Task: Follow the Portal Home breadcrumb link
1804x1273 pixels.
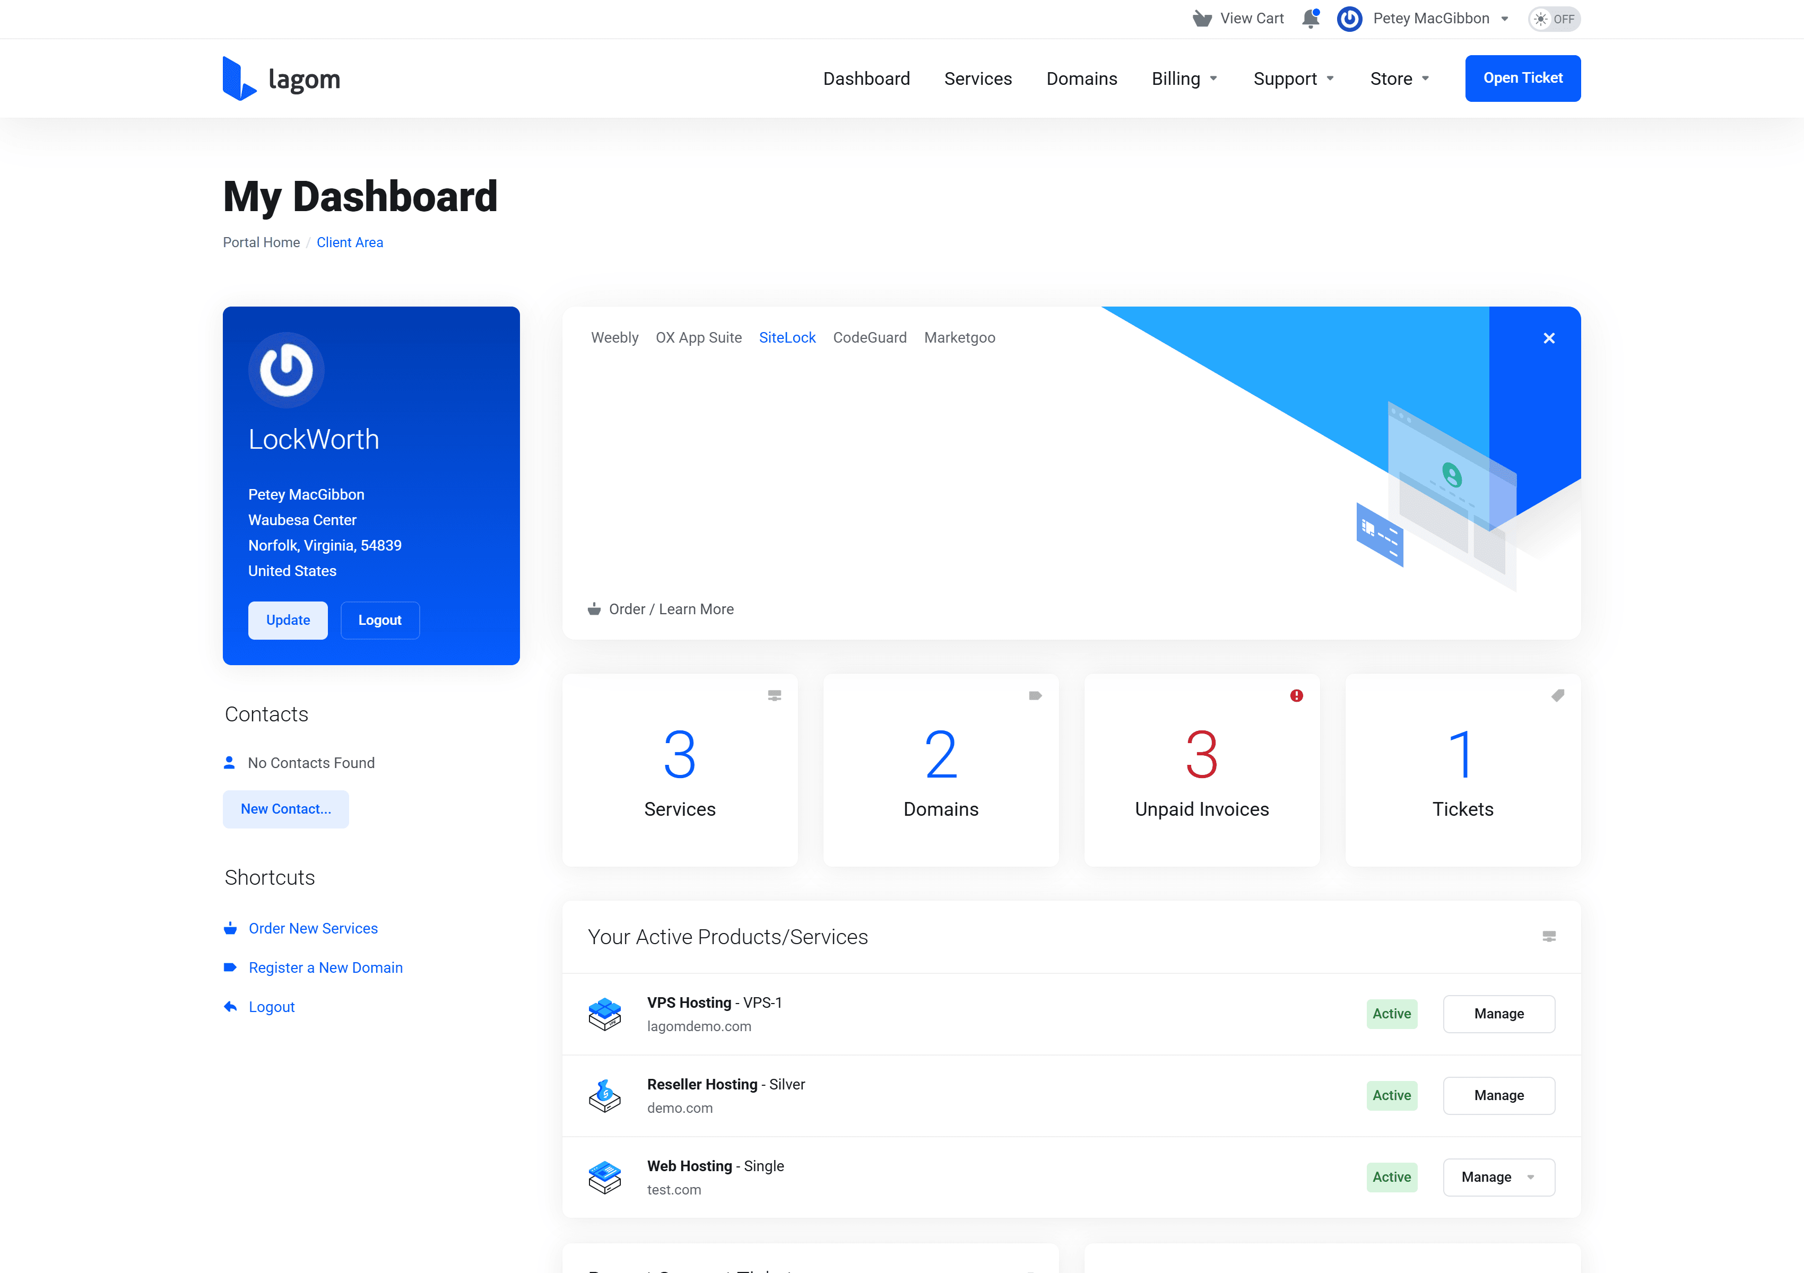Action: coord(262,242)
